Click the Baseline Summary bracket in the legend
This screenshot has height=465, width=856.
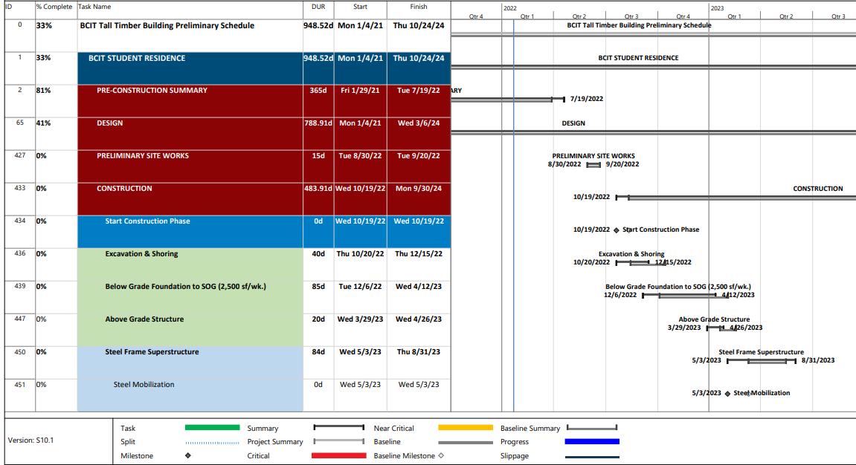[592, 427]
